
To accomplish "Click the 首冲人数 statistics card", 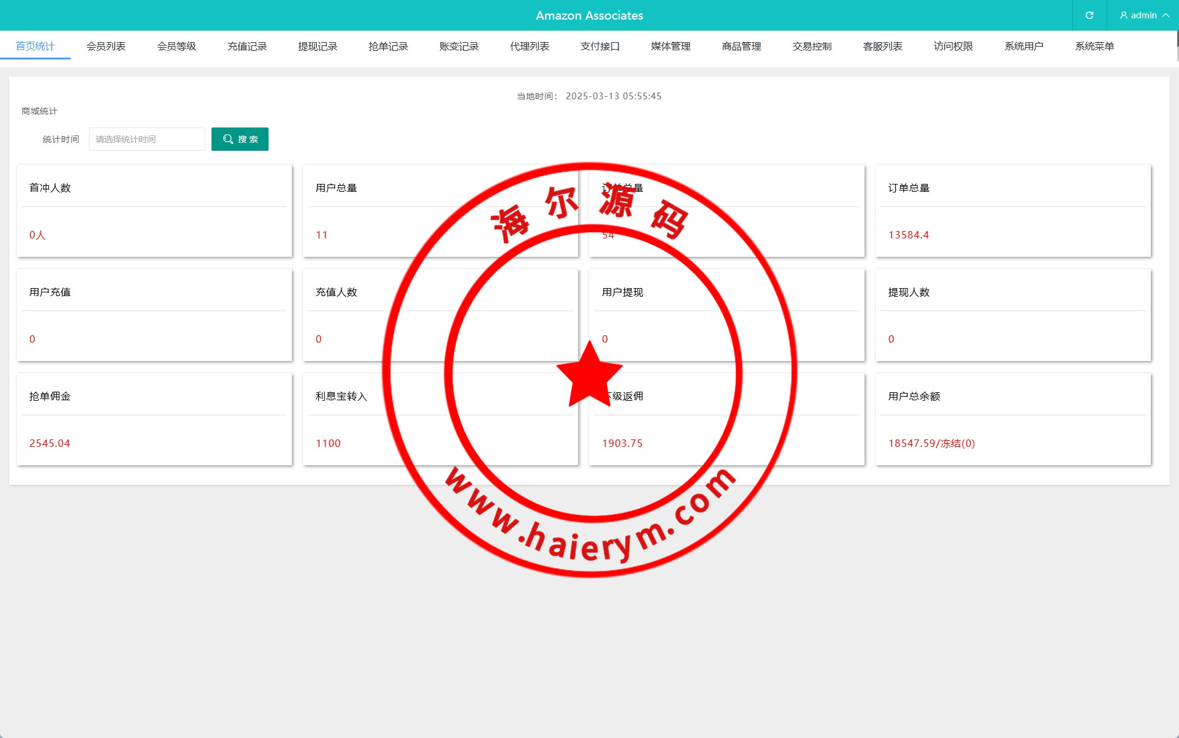I will pyautogui.click(x=155, y=210).
